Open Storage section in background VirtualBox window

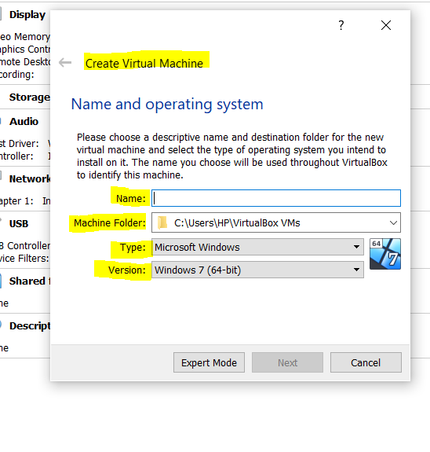[29, 97]
